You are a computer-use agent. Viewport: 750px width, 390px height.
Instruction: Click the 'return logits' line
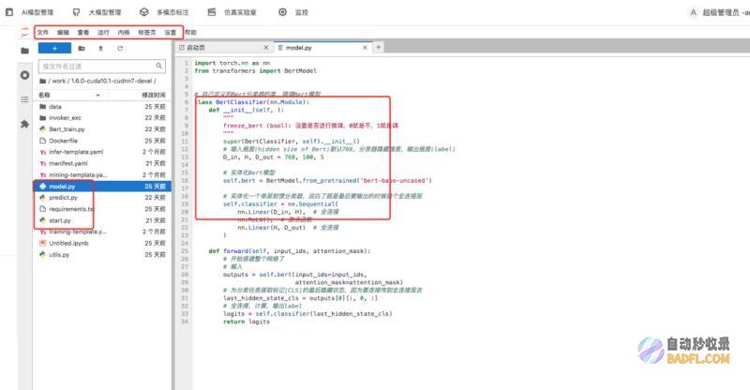click(x=247, y=322)
